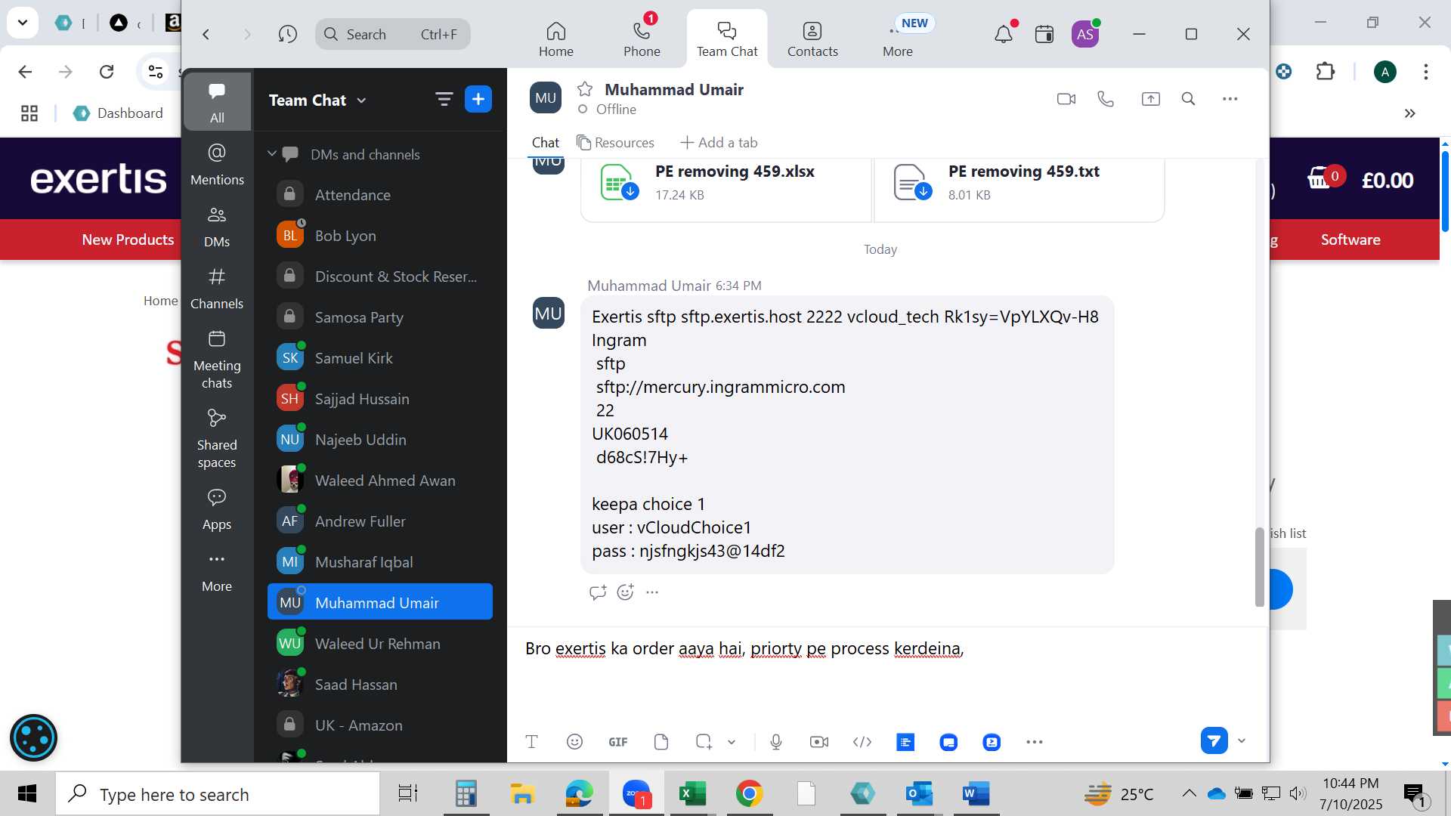1451x816 pixels.
Task: Open Apps in the sidebar
Action: click(217, 510)
